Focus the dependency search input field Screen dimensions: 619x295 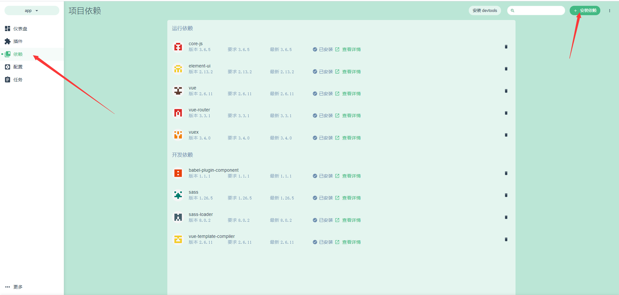[539, 11]
